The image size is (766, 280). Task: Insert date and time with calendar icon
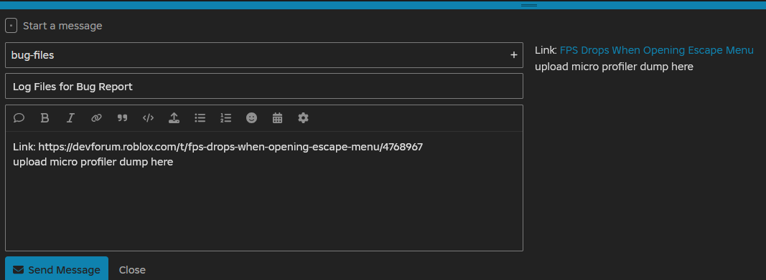(278, 118)
